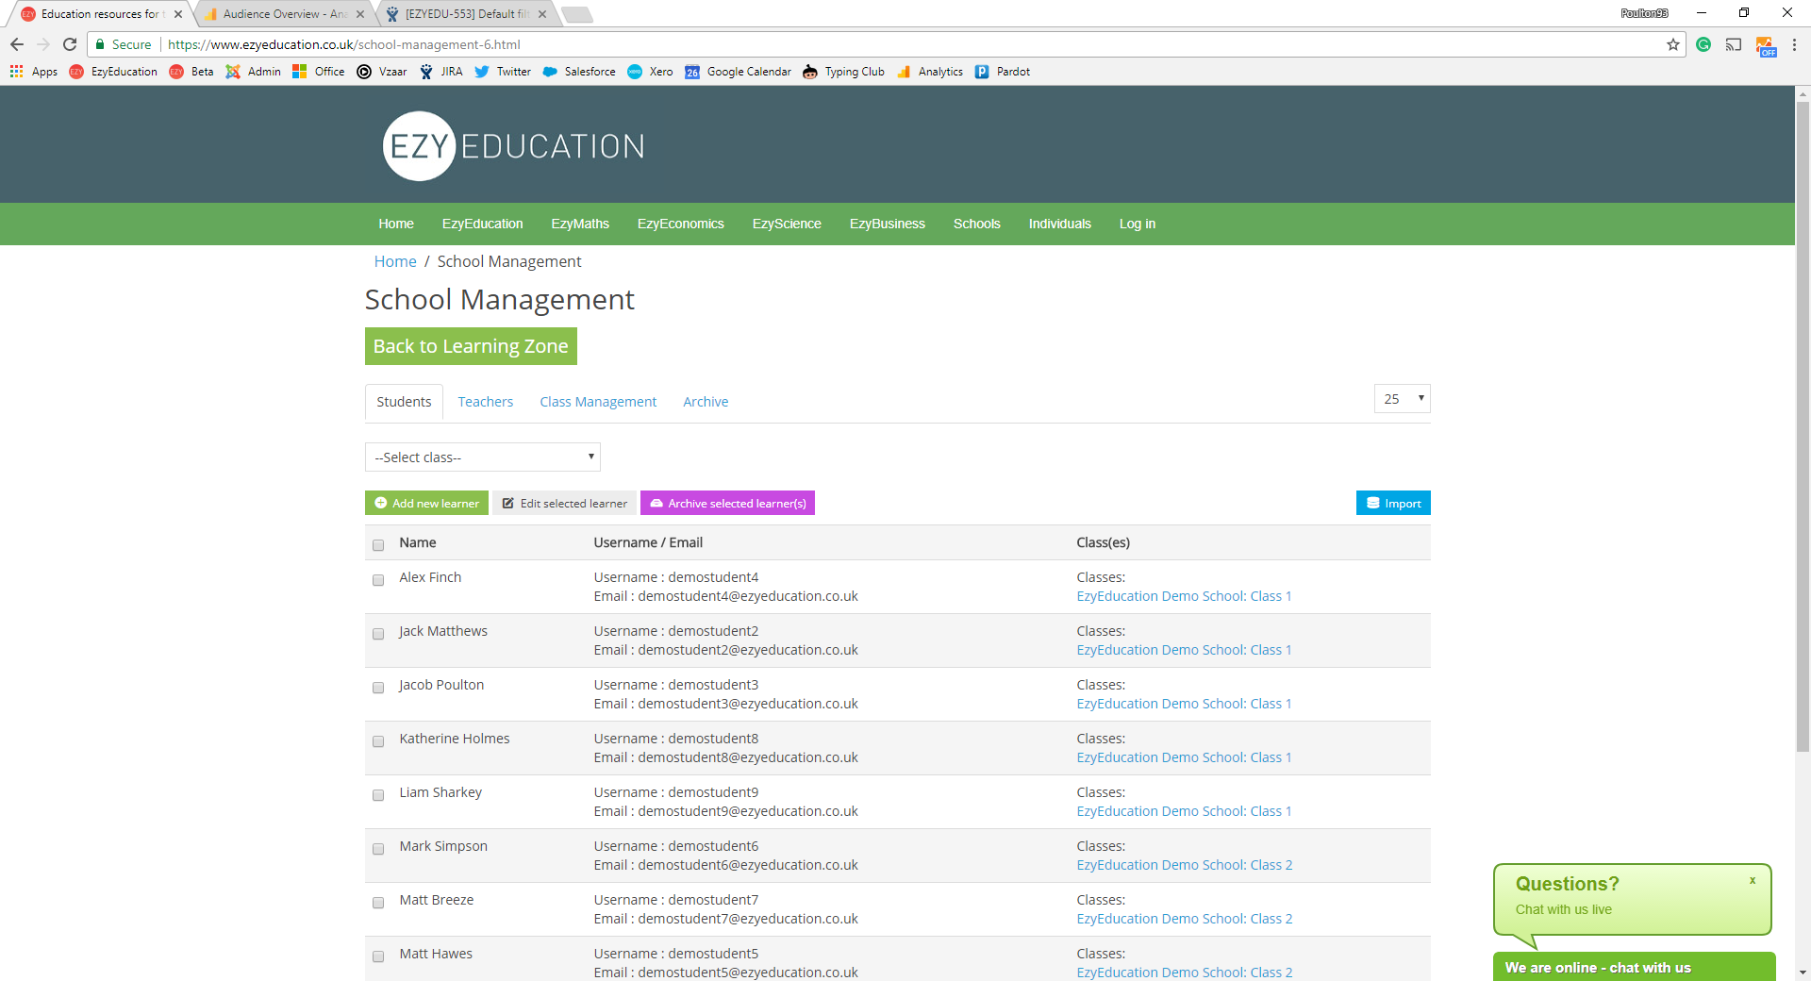Click the Add new learner button

click(426, 504)
